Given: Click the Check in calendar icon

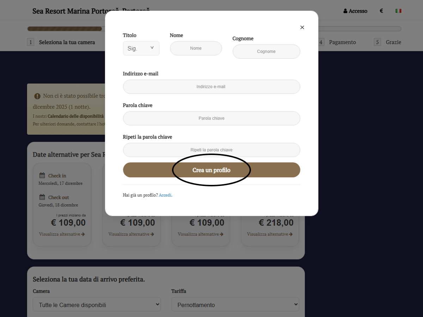Looking at the screenshot, I should 42,175.
